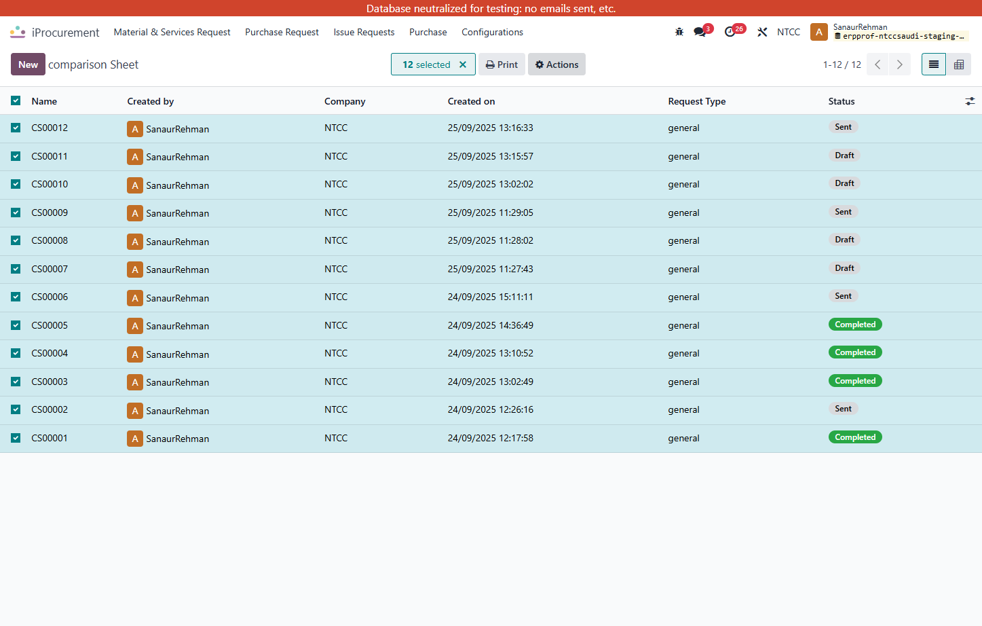Image resolution: width=982 pixels, height=626 pixels.
Task: Click the avatar in row CS00009
Action: [135, 213]
